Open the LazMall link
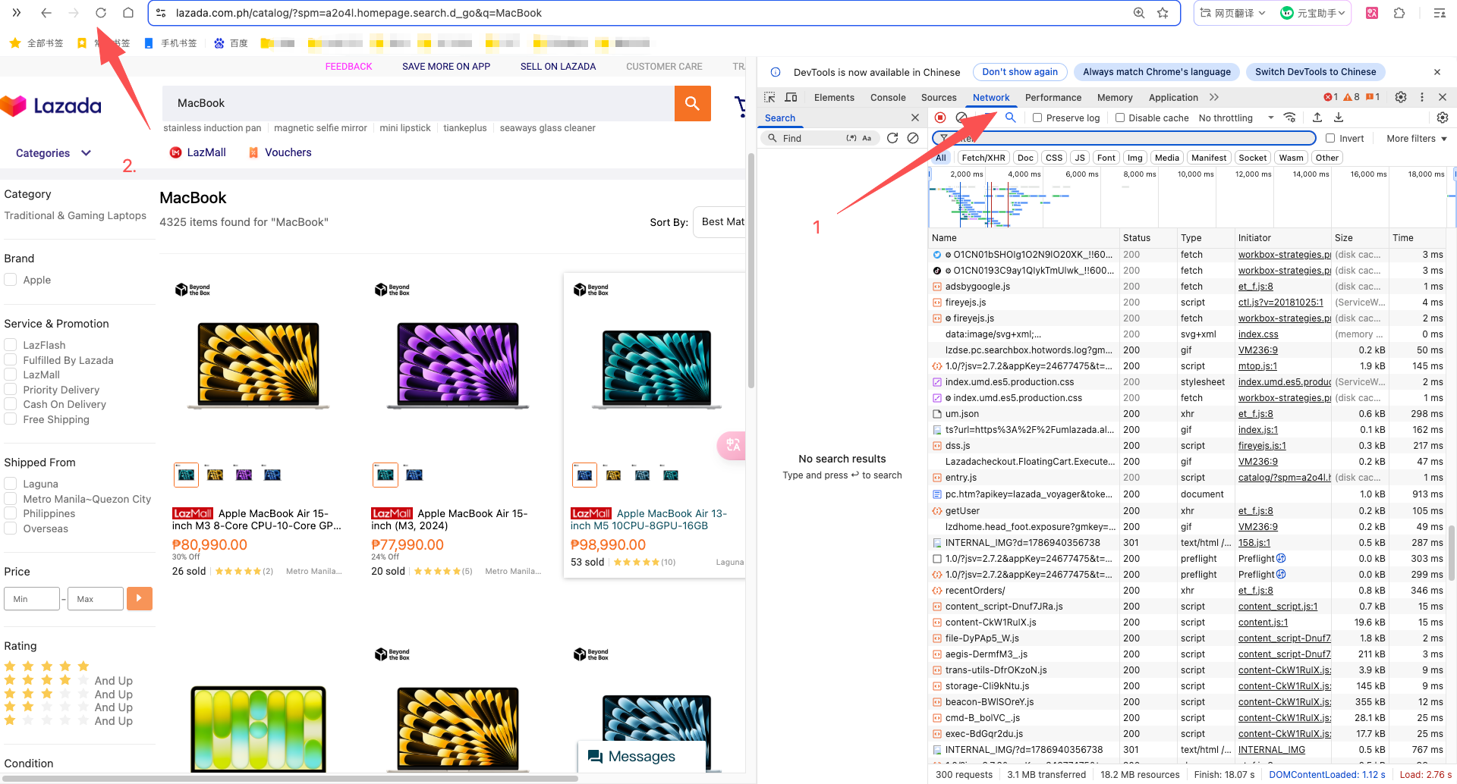This screenshot has width=1457, height=784. (x=198, y=152)
